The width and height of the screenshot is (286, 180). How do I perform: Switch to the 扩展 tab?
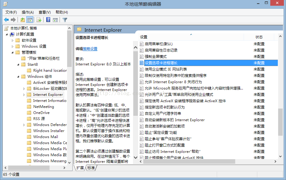point(80,168)
